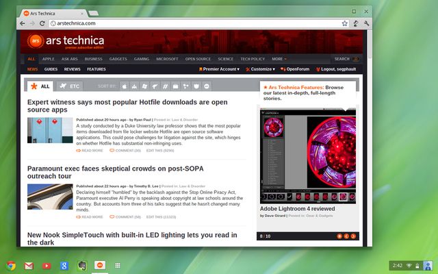Open GUIDES in the sub-navigation
The width and height of the screenshot is (438, 274).
(x=51, y=69)
